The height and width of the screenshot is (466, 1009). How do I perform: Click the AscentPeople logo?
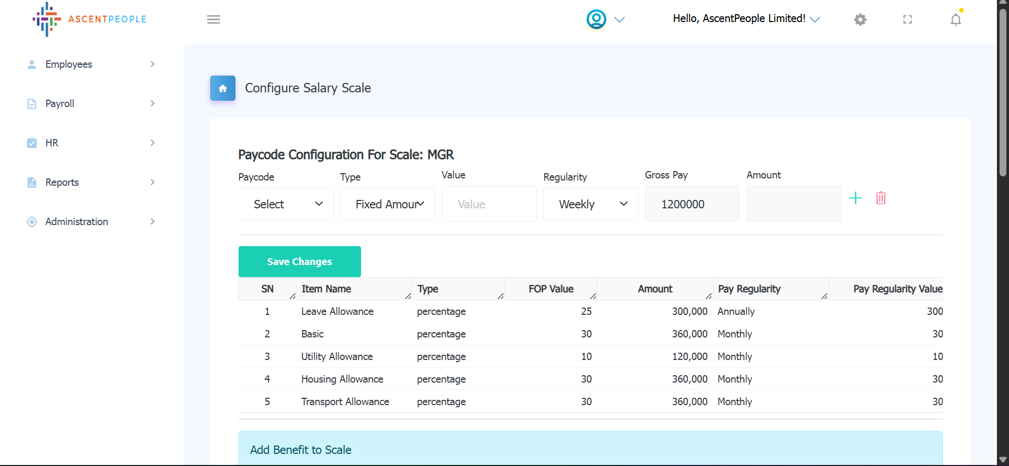point(89,19)
